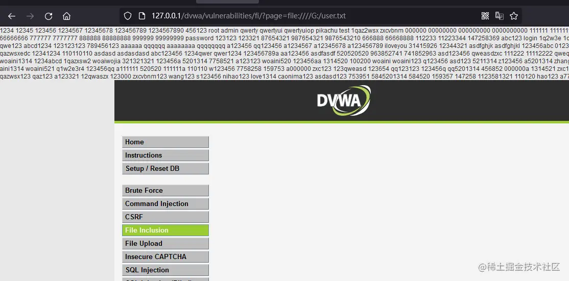
Task: Click '31415926' in the output text
Action: point(422,46)
